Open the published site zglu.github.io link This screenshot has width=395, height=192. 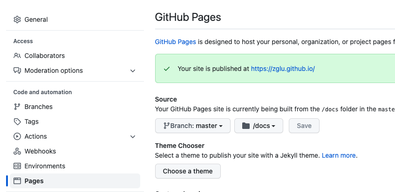click(x=283, y=69)
